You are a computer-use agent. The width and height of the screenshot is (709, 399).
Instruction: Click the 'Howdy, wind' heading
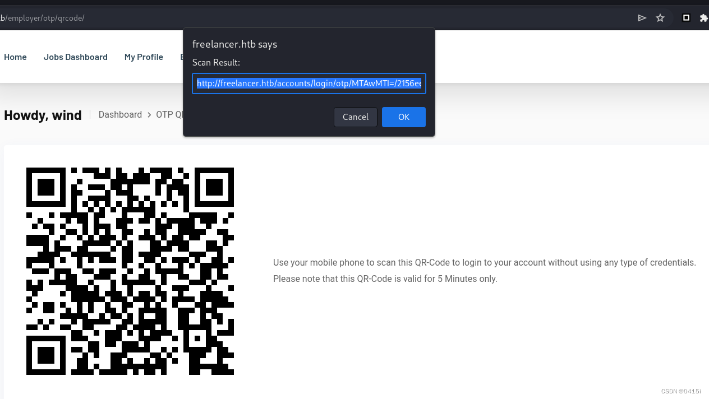click(x=43, y=115)
